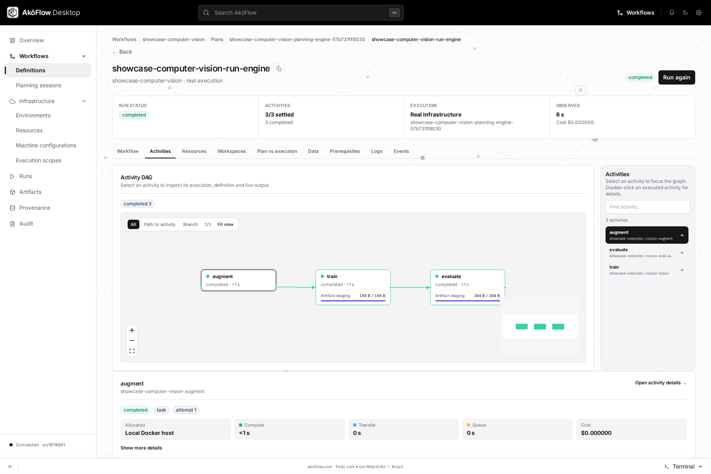The image size is (711, 474).
Task: Switch to the Workflow tab
Action: [128, 151]
